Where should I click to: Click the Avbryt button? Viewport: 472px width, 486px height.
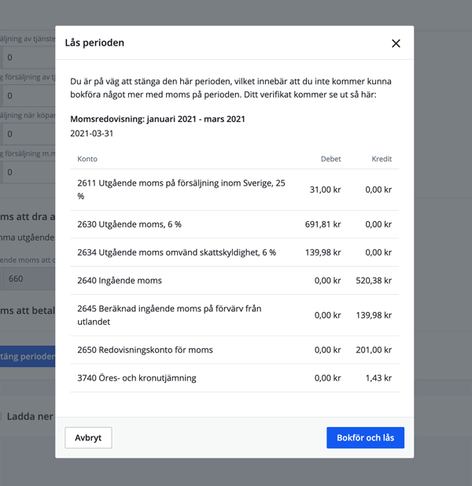(x=88, y=438)
